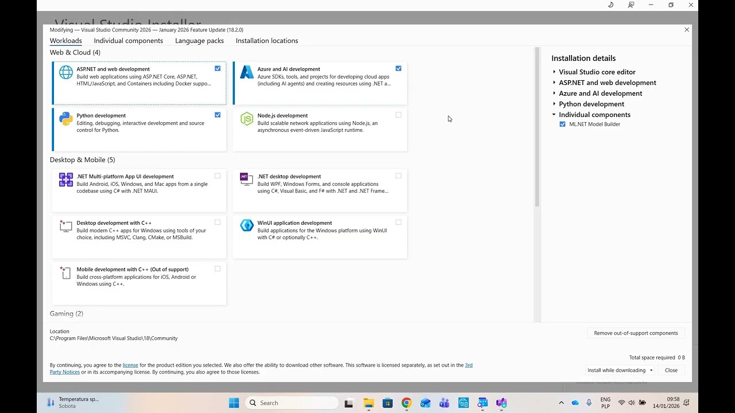
Task: Click the .NET MAUI workload icon
Action: pyautogui.click(x=66, y=180)
